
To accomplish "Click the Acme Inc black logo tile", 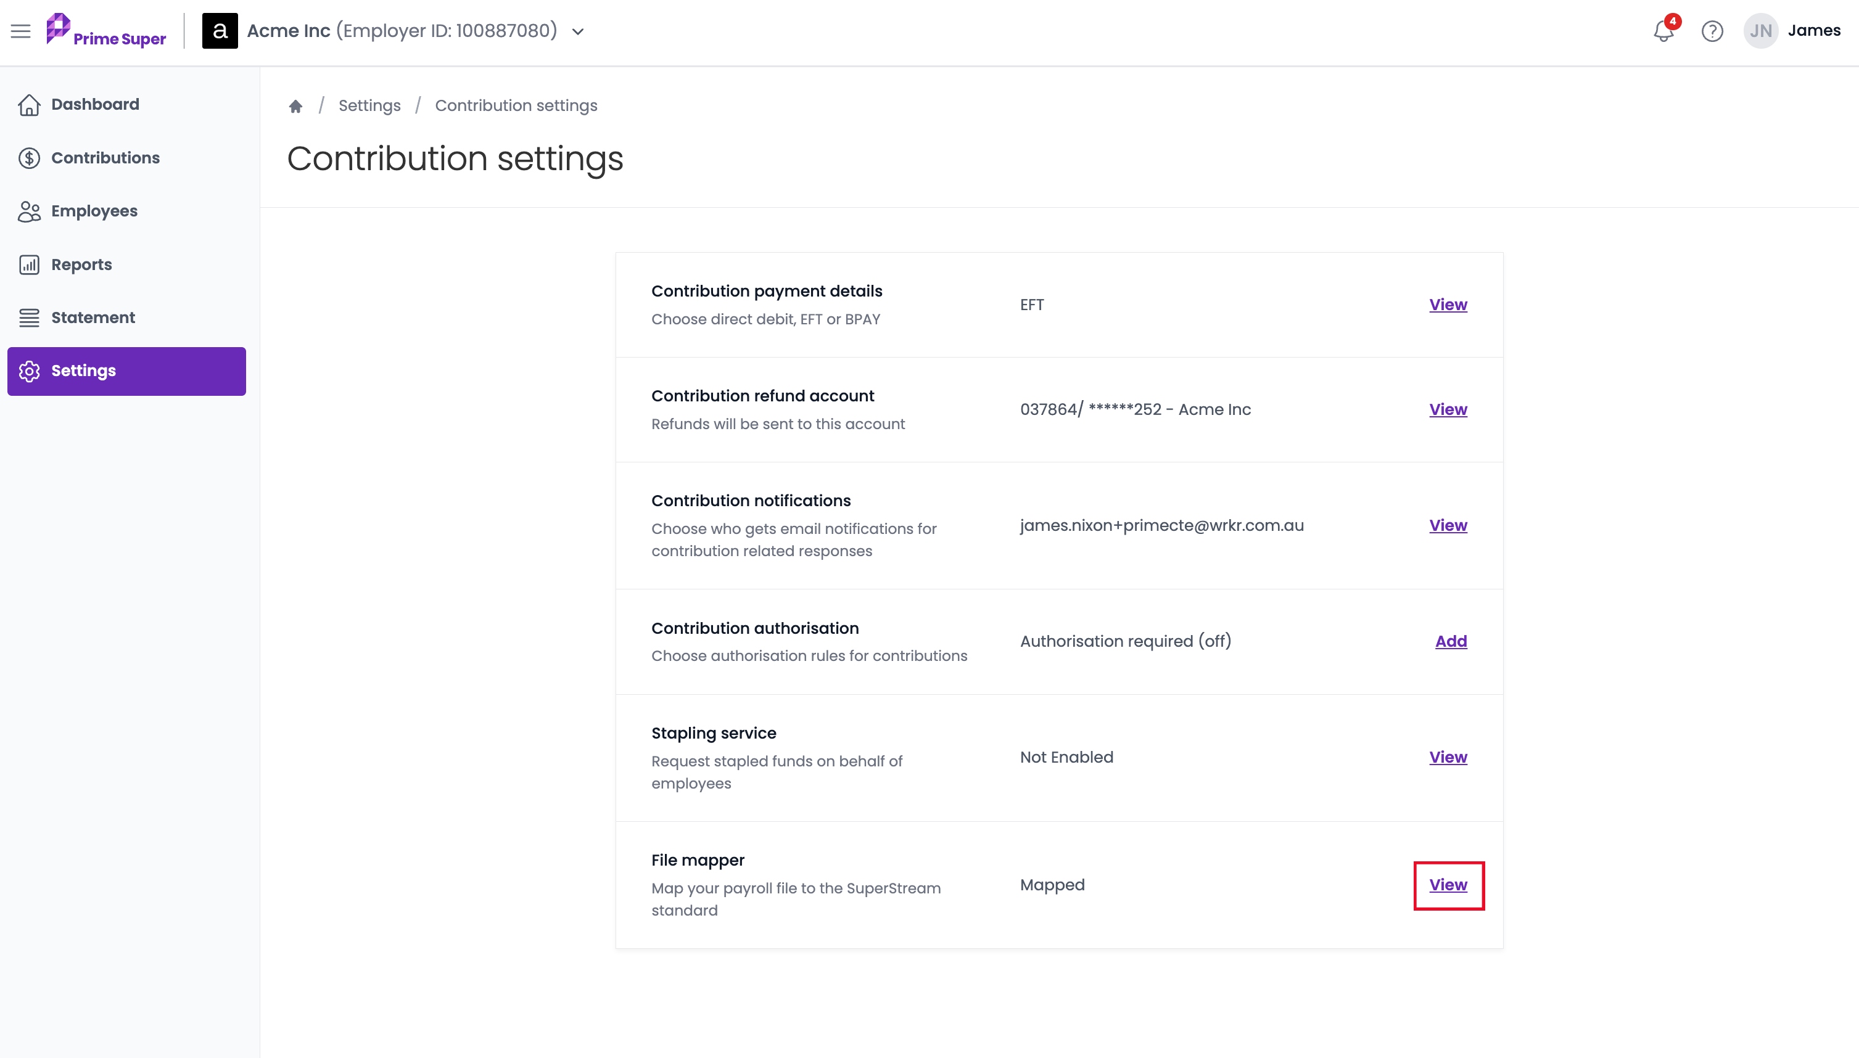I will (x=220, y=31).
